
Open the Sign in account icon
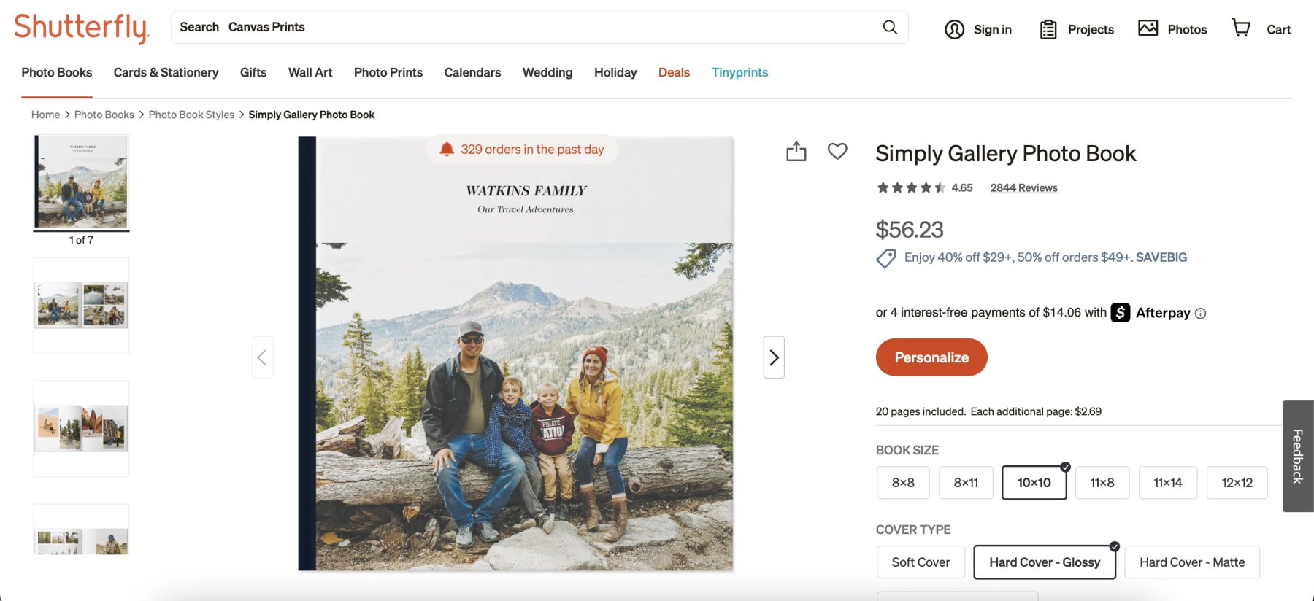click(x=954, y=29)
